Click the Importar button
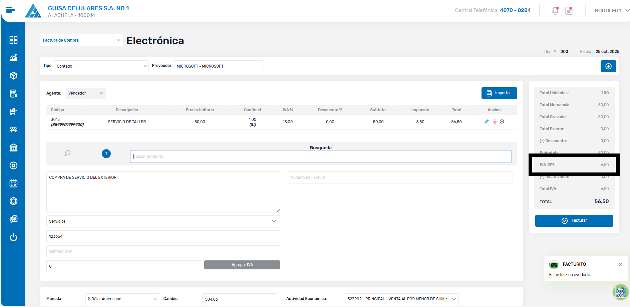Screen dimensions: 630x307 (x=499, y=93)
